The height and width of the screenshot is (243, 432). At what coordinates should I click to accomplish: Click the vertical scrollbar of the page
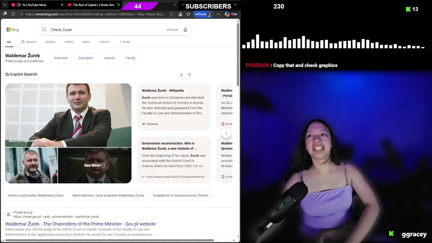pyautogui.click(x=238, y=54)
